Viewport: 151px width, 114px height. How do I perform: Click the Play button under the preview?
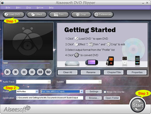7,72
